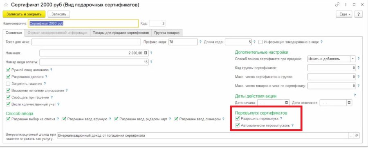This screenshot has width=368, height=150.
Task: Open Формат закодированной информации tab
Action: (x=58, y=33)
